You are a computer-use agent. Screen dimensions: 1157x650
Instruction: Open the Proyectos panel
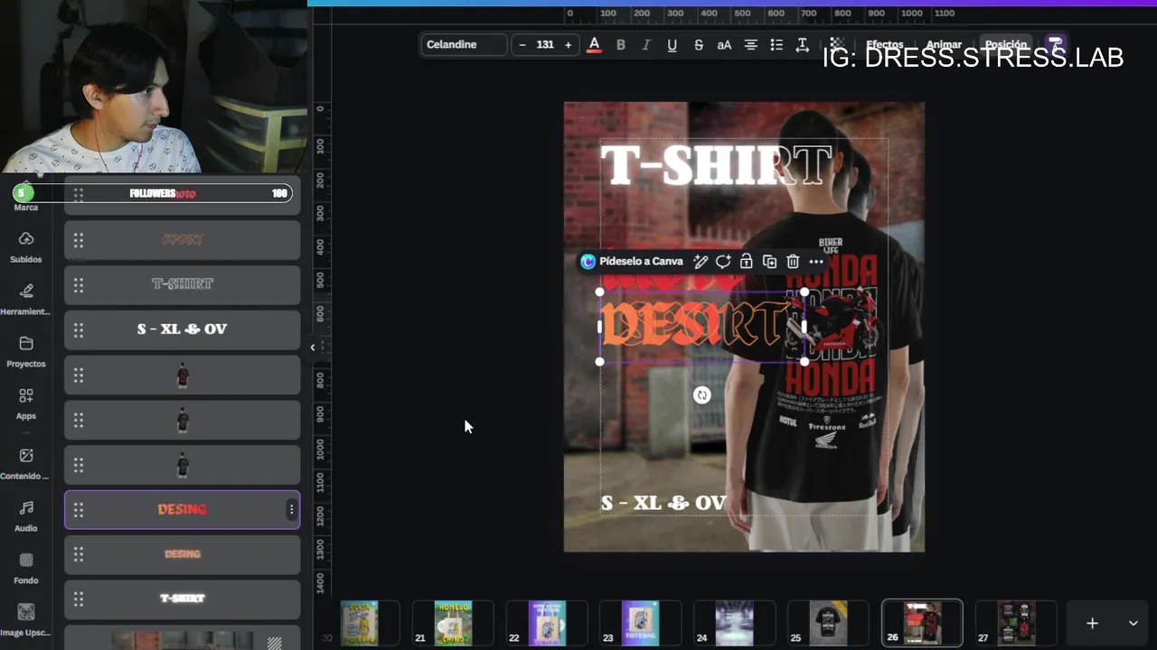25,352
